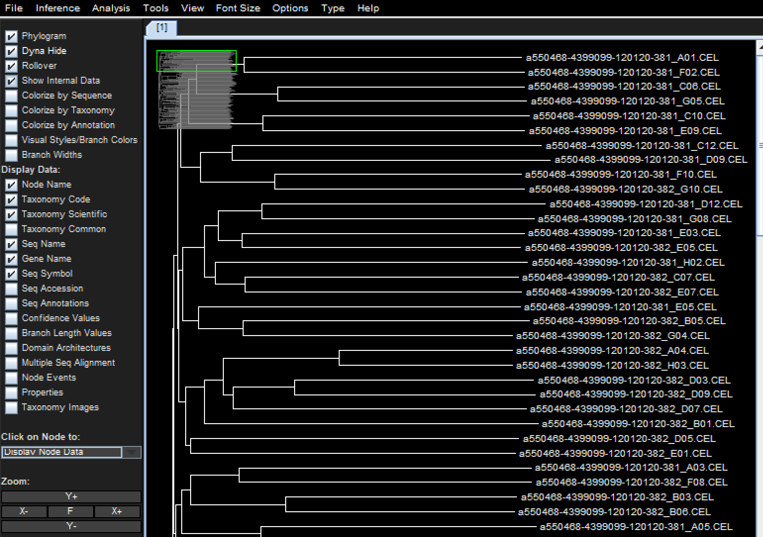
Task: Select node a550468-4399099-120120-381_D09.CEL
Action: coord(651,160)
